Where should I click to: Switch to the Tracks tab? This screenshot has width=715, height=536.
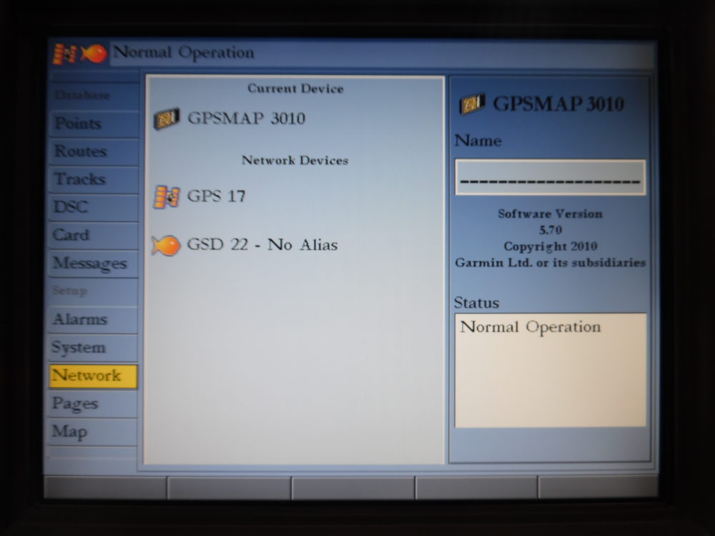click(94, 179)
